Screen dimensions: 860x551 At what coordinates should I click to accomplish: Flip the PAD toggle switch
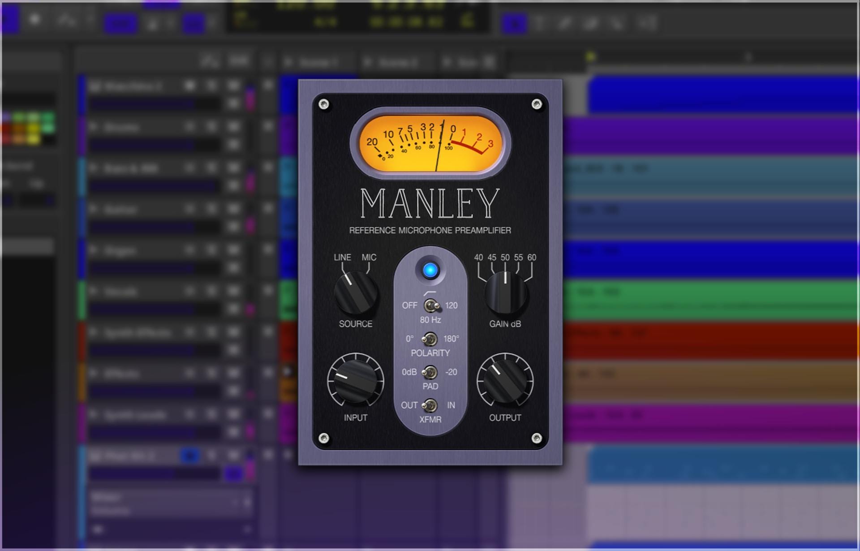click(x=430, y=372)
